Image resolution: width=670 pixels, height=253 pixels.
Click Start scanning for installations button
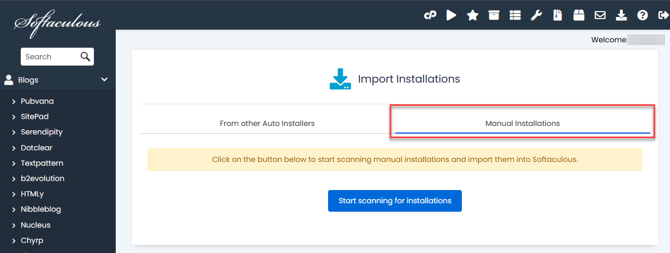pyautogui.click(x=395, y=201)
